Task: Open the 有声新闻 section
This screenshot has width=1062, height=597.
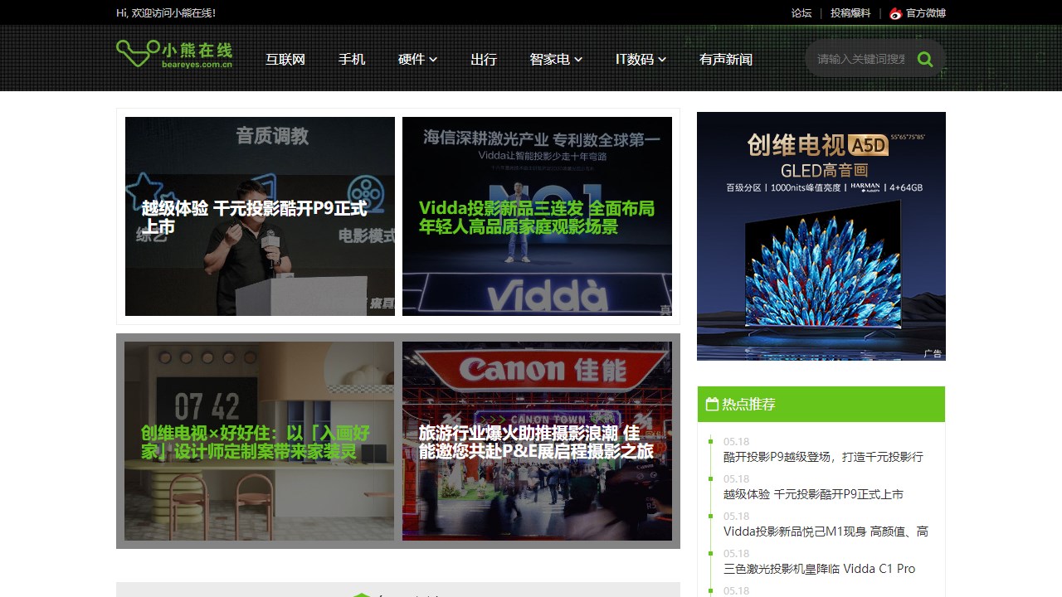Action: [726, 59]
